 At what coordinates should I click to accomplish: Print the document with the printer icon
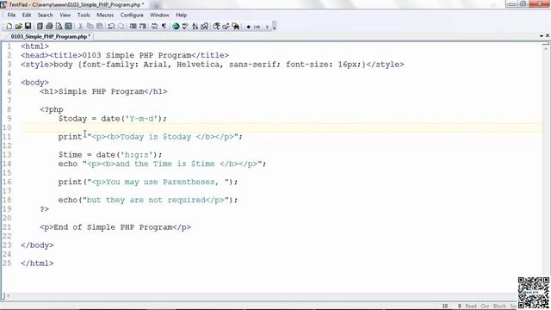pos(49,27)
